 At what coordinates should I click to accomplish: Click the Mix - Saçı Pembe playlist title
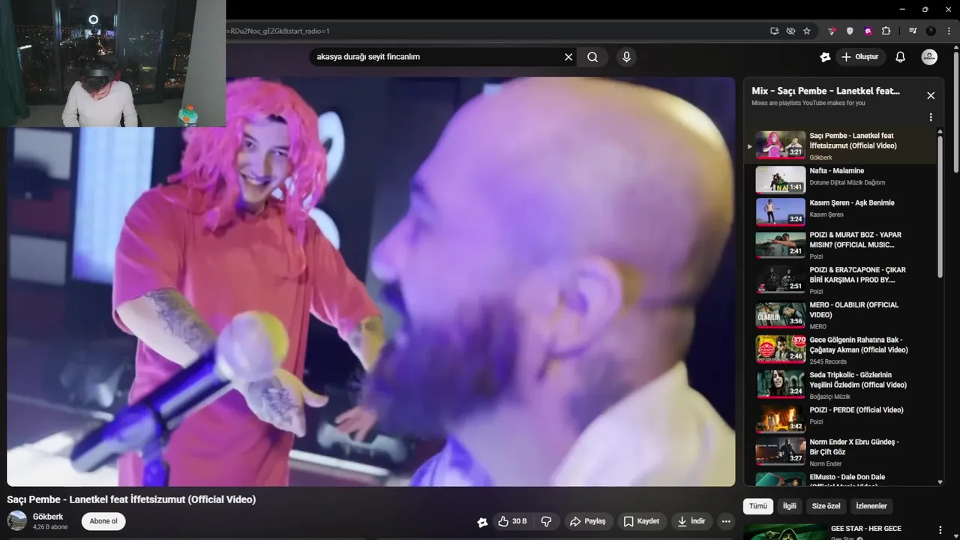click(x=826, y=91)
